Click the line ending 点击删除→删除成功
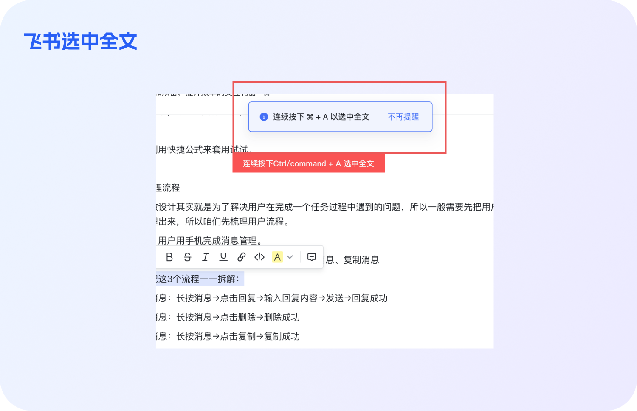 coord(228,317)
